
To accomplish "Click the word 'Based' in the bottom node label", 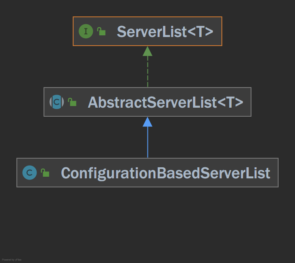I will coord(178,173).
